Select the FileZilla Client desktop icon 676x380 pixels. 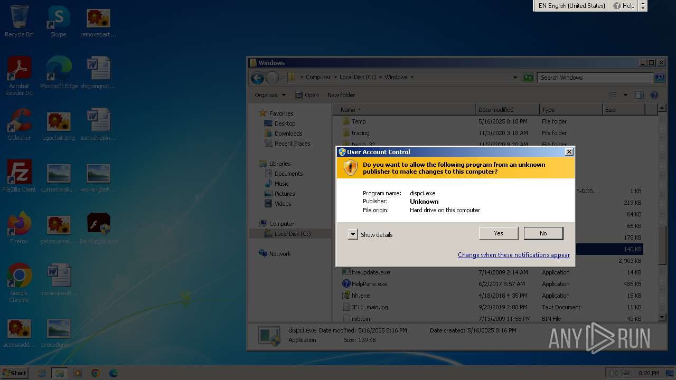(x=19, y=177)
